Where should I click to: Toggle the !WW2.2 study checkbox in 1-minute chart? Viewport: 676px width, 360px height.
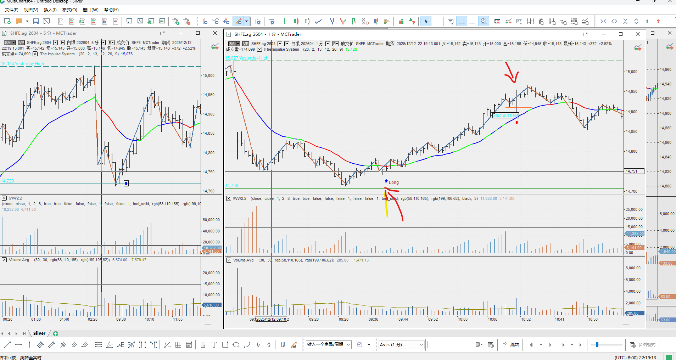click(229, 198)
